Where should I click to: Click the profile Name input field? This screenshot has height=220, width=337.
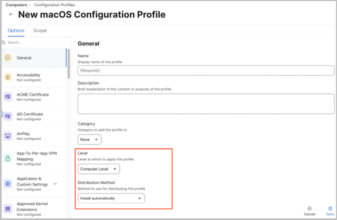[206, 70]
